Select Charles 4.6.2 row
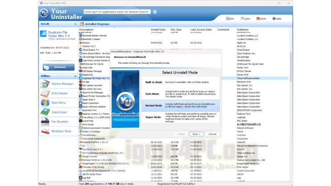The width and height of the screenshot is (331, 186). [183, 46]
